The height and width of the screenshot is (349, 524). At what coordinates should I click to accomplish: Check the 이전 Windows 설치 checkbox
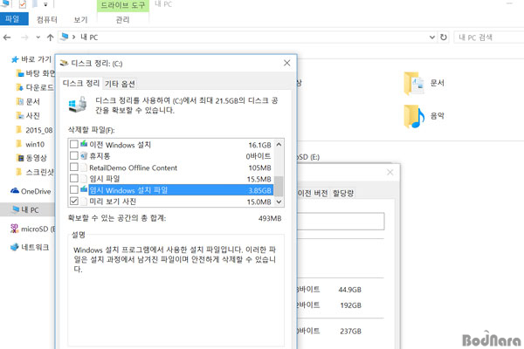point(74,144)
